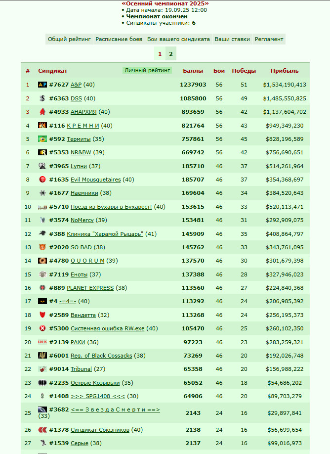Open the Расписание боев tab
330x454 pixels.
(119, 39)
